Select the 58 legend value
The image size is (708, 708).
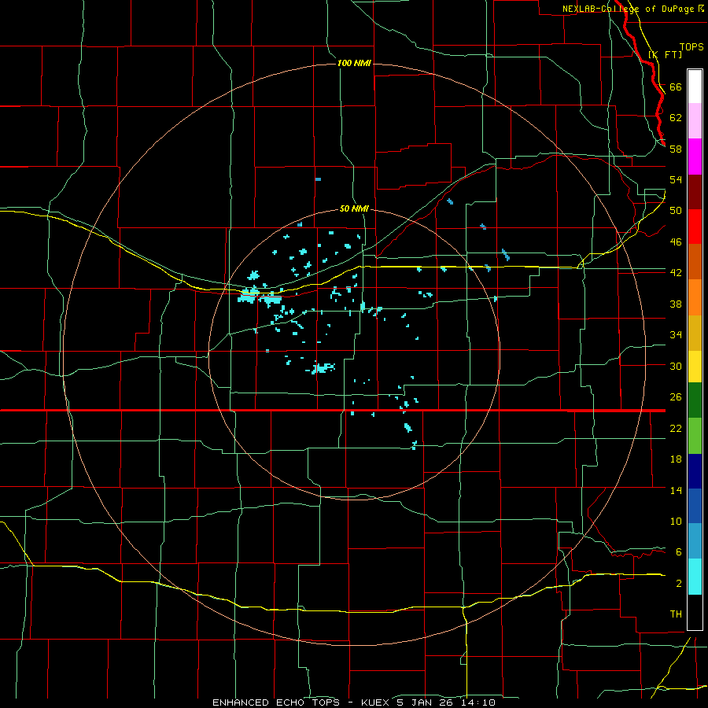point(676,149)
